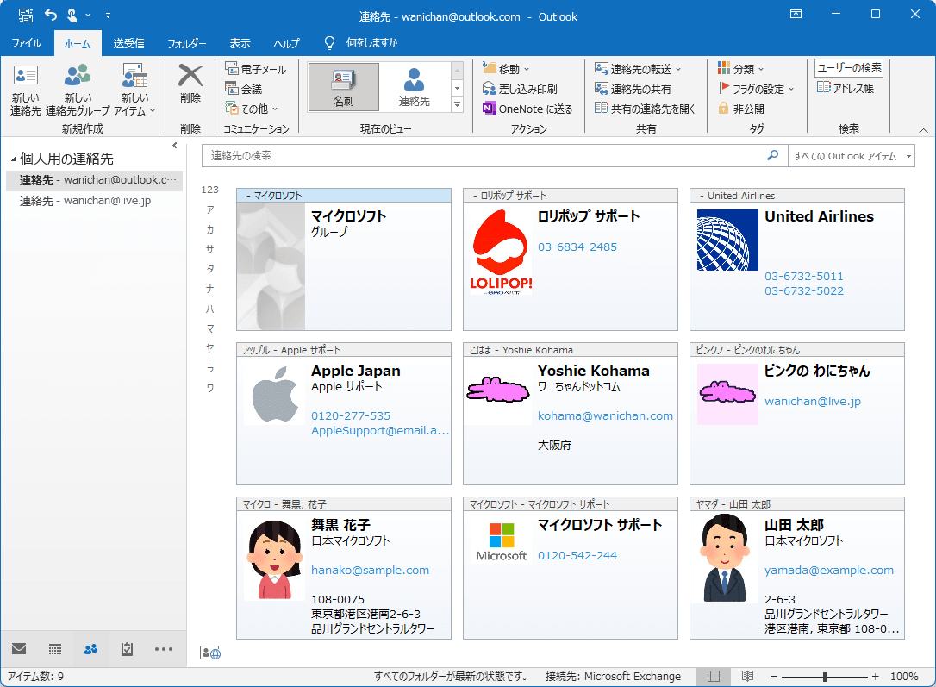Image resolution: width=936 pixels, height=687 pixels.
Task: Click 新しい連絡先グループ icon
Action: tap(78, 76)
